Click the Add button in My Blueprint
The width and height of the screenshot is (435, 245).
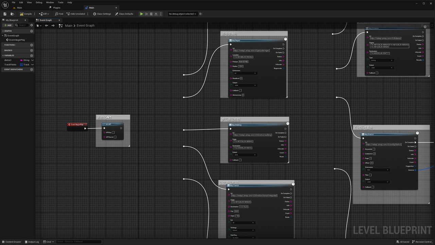click(8, 25)
